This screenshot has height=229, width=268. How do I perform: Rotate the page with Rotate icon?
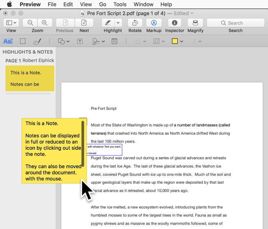pos(135,23)
